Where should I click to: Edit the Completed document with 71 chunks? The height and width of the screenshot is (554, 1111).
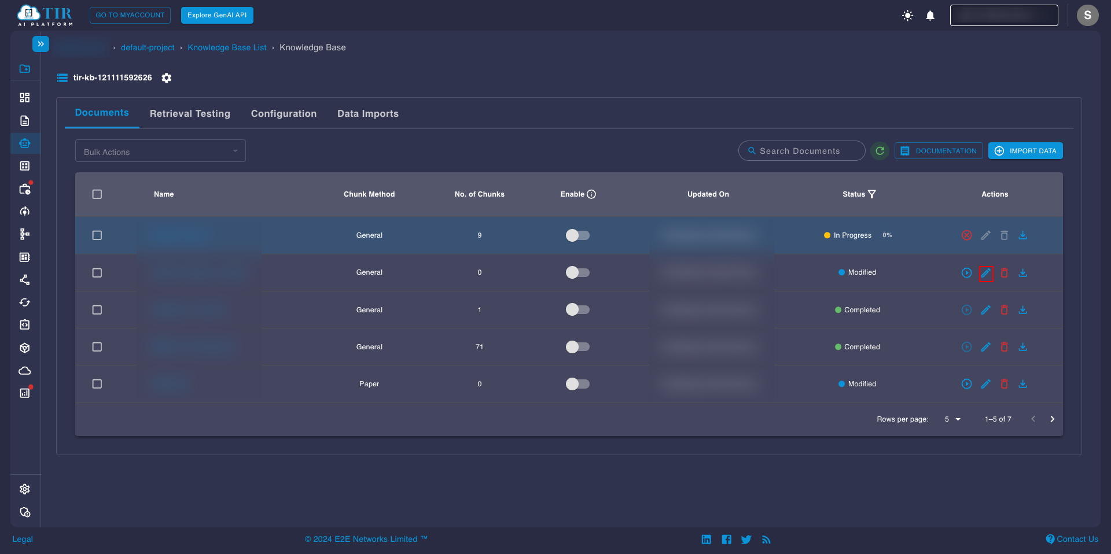(x=985, y=347)
